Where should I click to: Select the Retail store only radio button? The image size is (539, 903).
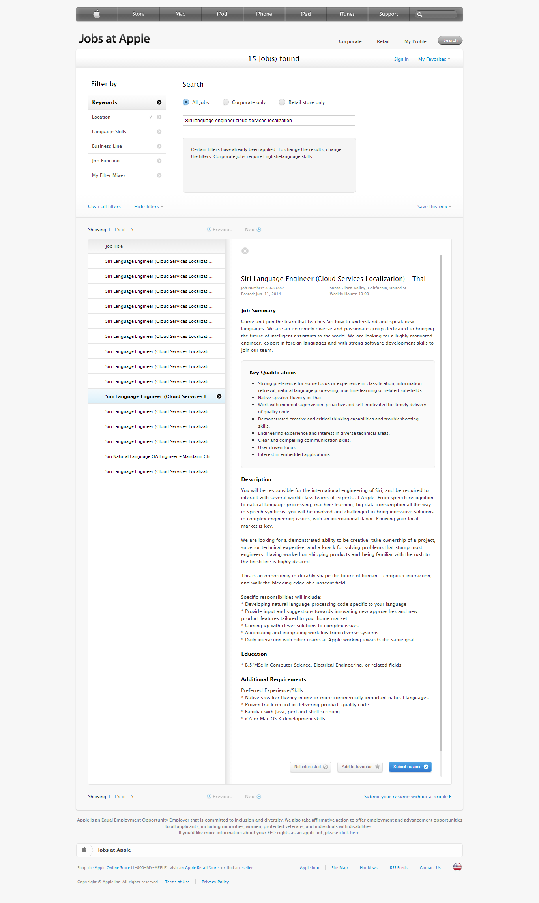click(x=282, y=102)
